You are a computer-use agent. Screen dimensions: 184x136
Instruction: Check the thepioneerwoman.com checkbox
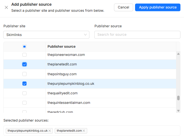coord(25,55)
